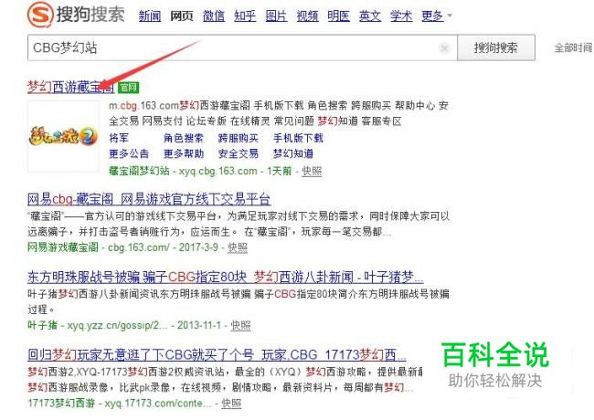Go to the 英文 tab
This screenshot has width=594, height=420.
pos(370,16)
